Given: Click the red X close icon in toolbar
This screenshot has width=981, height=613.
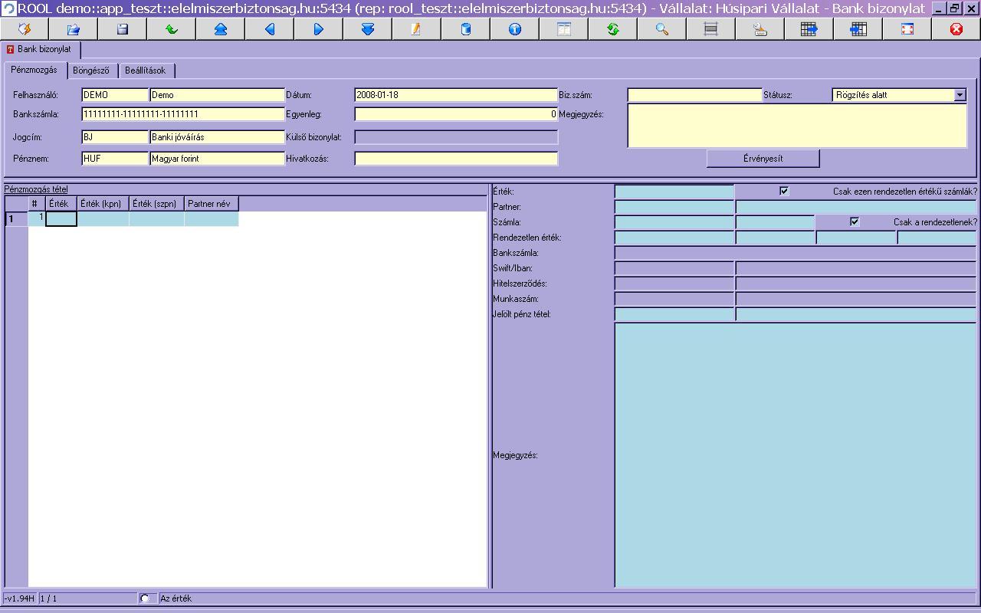Looking at the screenshot, I should pyautogui.click(x=956, y=29).
